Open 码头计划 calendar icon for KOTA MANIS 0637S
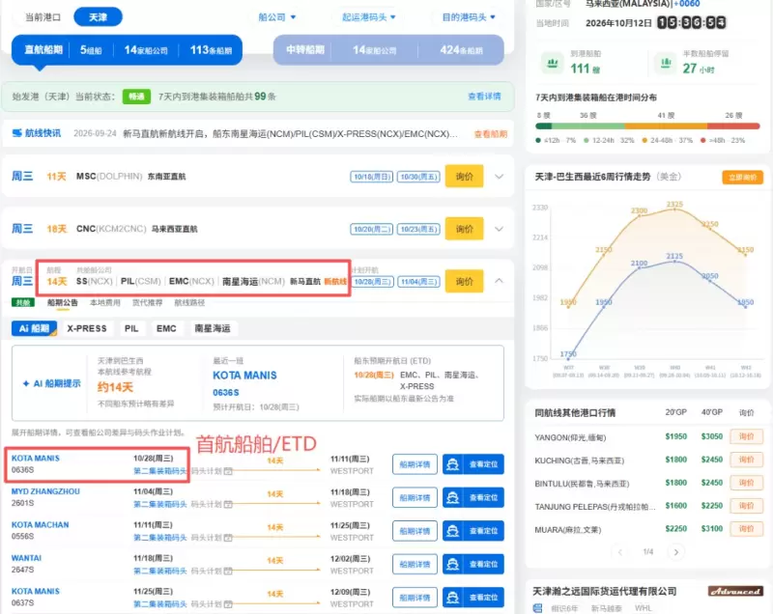The height and width of the screenshot is (614, 773). [228, 604]
